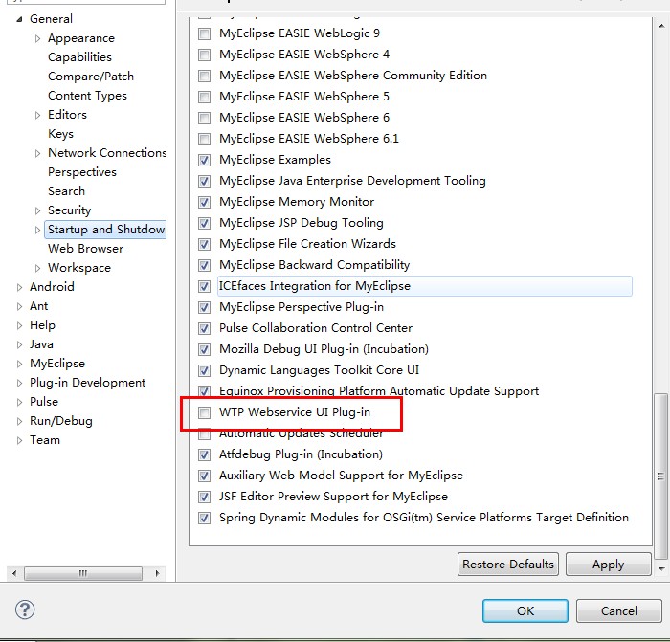Uncheck Dynamic Languages Toolkit Core UI checkbox
The width and height of the screenshot is (670, 642).
click(x=204, y=370)
